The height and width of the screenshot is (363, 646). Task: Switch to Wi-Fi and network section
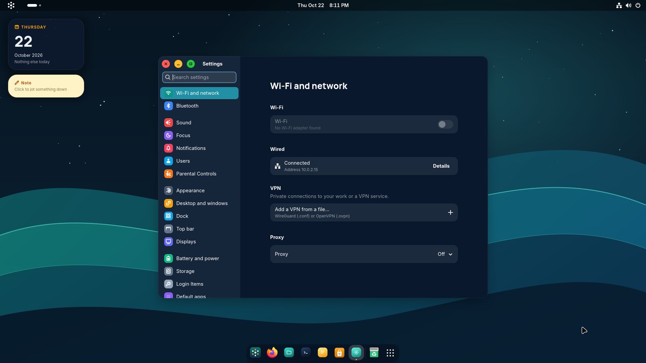coord(199,93)
